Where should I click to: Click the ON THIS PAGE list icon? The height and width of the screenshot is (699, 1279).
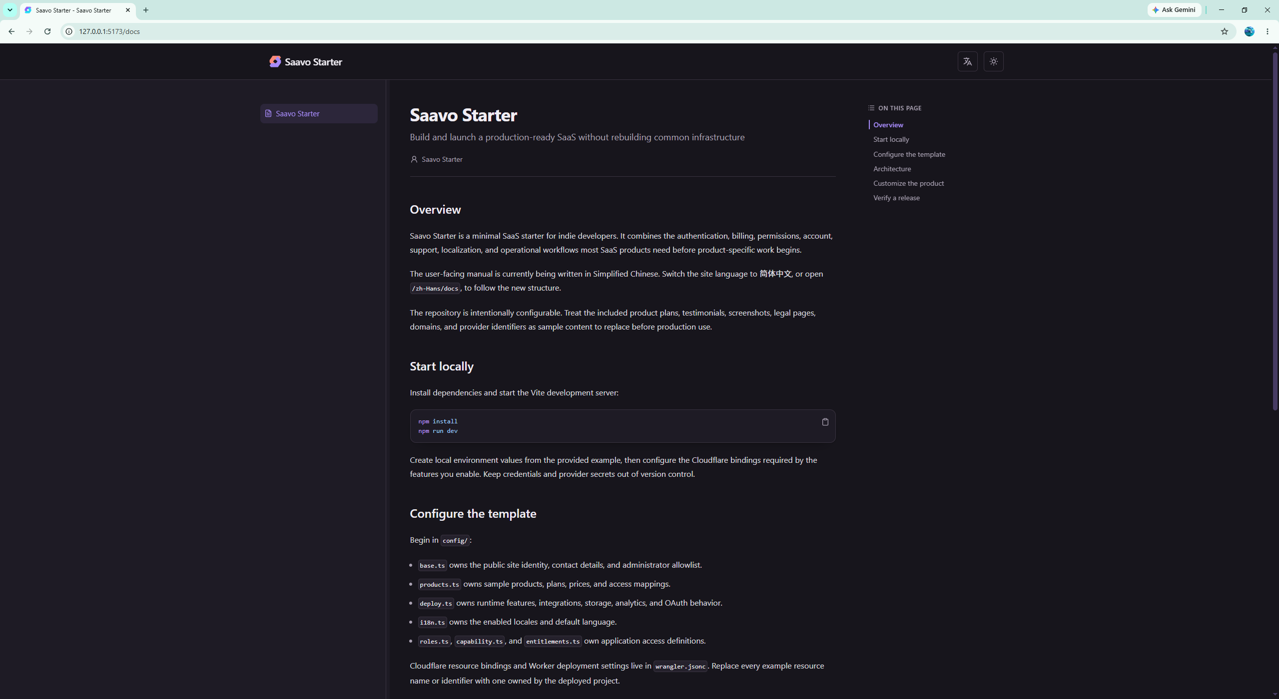tap(871, 108)
